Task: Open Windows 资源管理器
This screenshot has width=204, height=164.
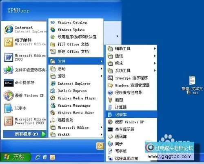Action: (131, 85)
